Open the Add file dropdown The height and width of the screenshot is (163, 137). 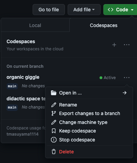[x=84, y=10]
